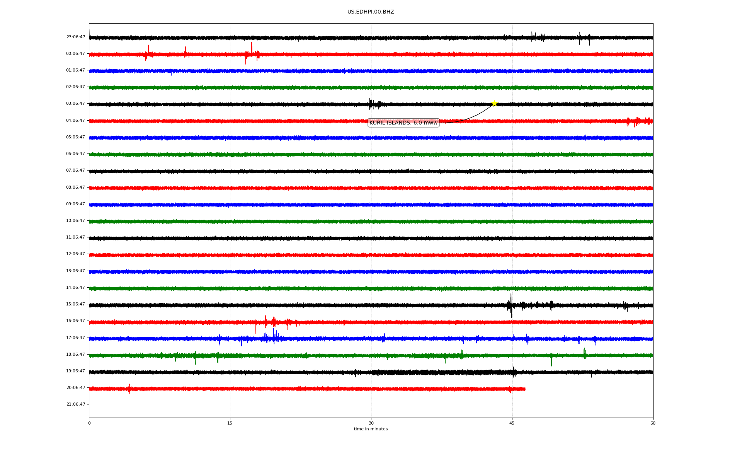The image size is (742, 464).
Task: Click the 07:06:47 time label
Action: pyautogui.click(x=76, y=171)
